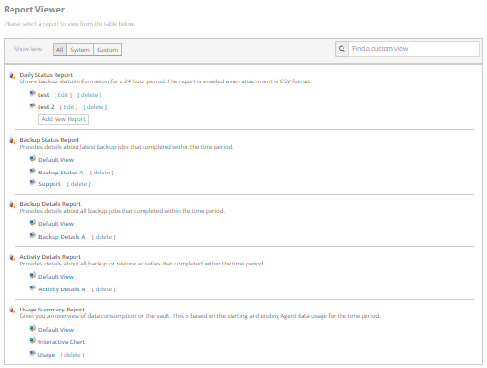This screenshot has height=368, width=487.
Task: Click the Report Viewer page title
Action: (34, 10)
